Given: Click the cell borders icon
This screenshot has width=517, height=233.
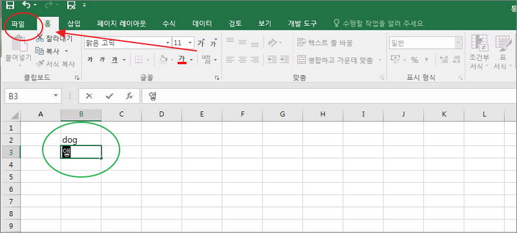Looking at the screenshot, I should (x=139, y=60).
